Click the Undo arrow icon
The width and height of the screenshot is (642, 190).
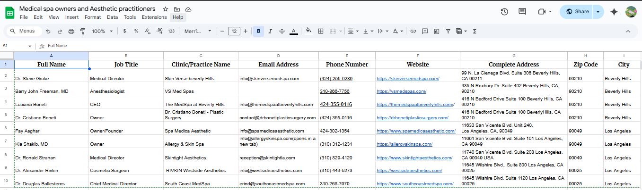pos(48,31)
